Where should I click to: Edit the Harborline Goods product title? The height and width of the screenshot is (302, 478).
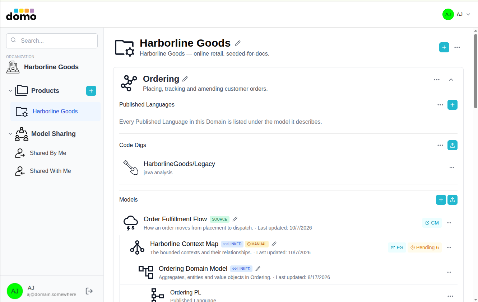pos(237,43)
